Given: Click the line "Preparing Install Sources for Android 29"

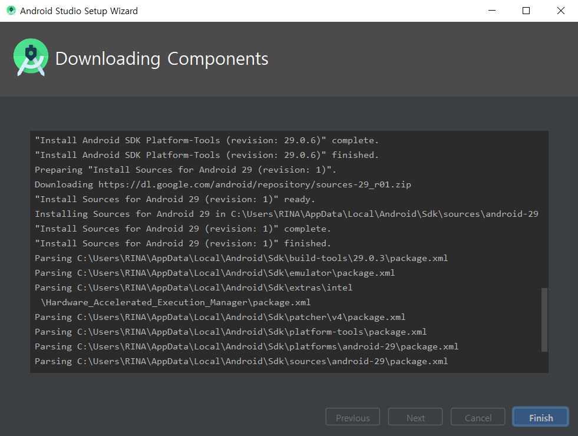Looking at the screenshot, I should tap(186, 170).
